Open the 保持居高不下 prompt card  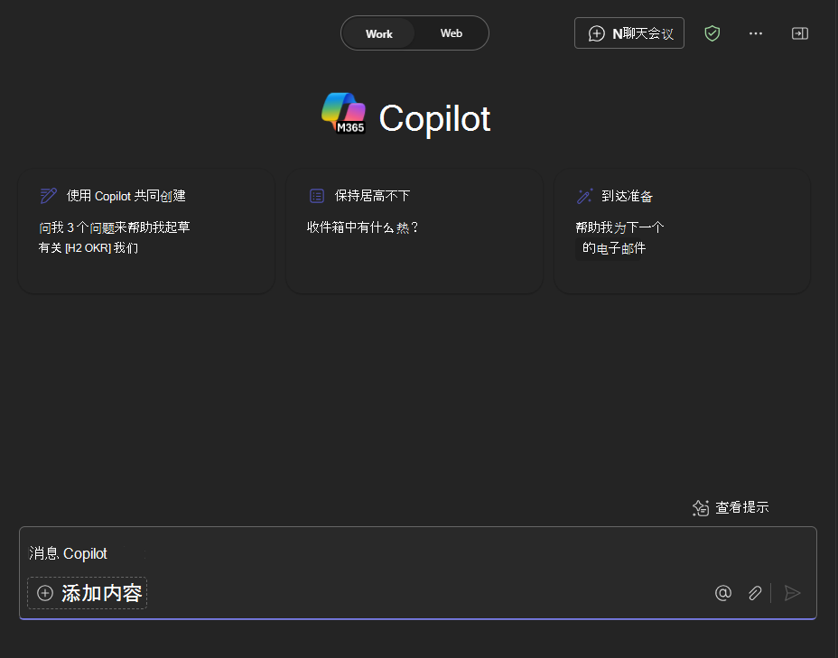tap(414, 231)
